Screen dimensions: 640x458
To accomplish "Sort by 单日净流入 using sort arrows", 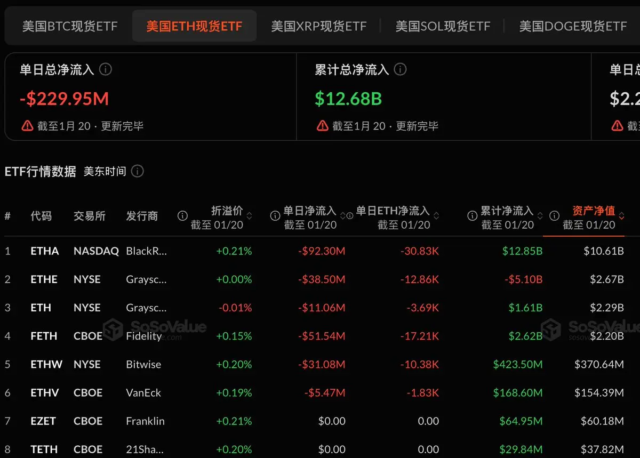I will coord(342,216).
